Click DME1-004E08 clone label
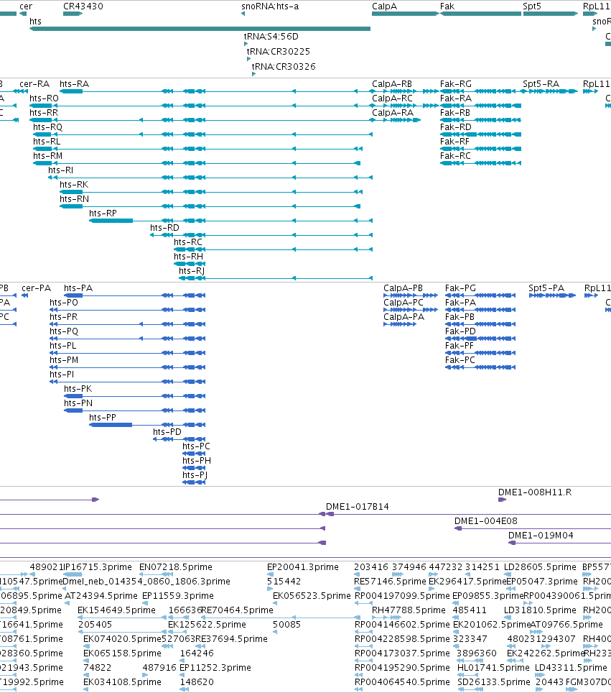This screenshot has height=693, width=611. pos(485,521)
